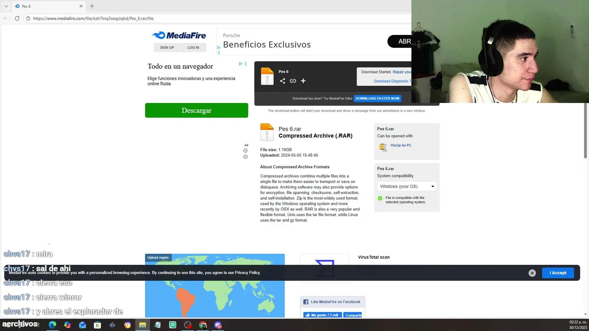Open Microsoft Edge from taskbar
Screen dimensions: 589x331
(52, 325)
